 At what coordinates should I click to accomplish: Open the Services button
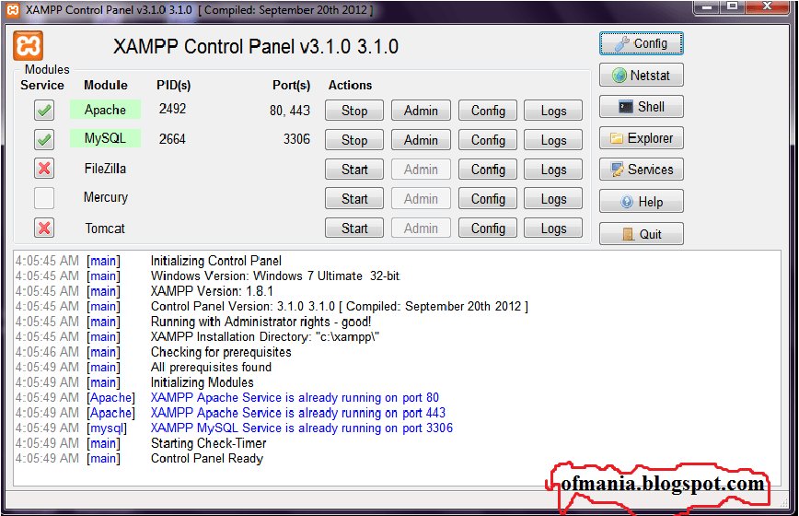click(x=641, y=170)
